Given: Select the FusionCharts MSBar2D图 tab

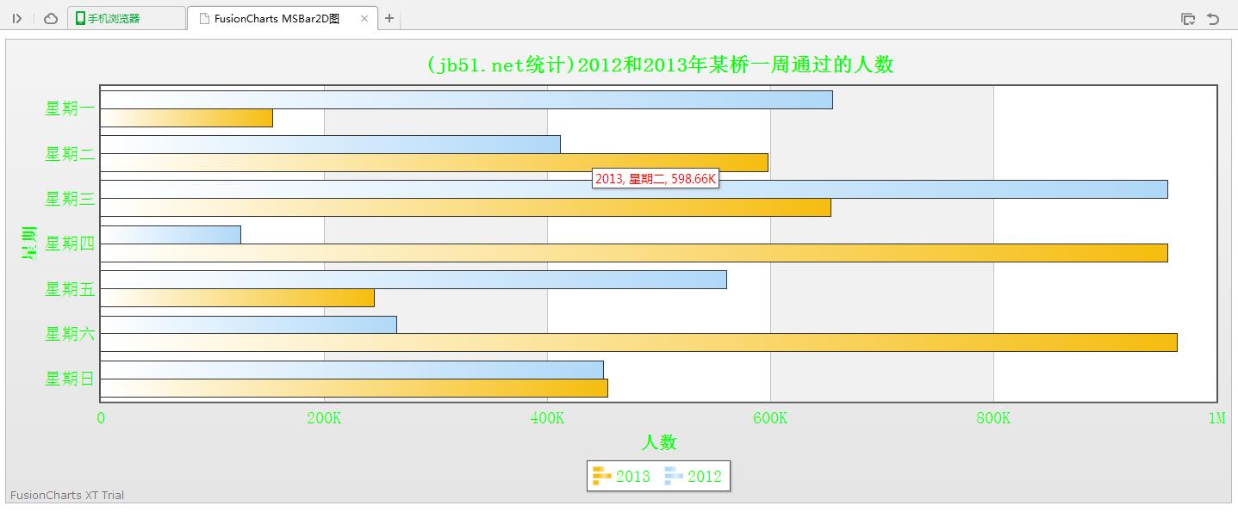Looking at the screenshot, I should 276,18.
